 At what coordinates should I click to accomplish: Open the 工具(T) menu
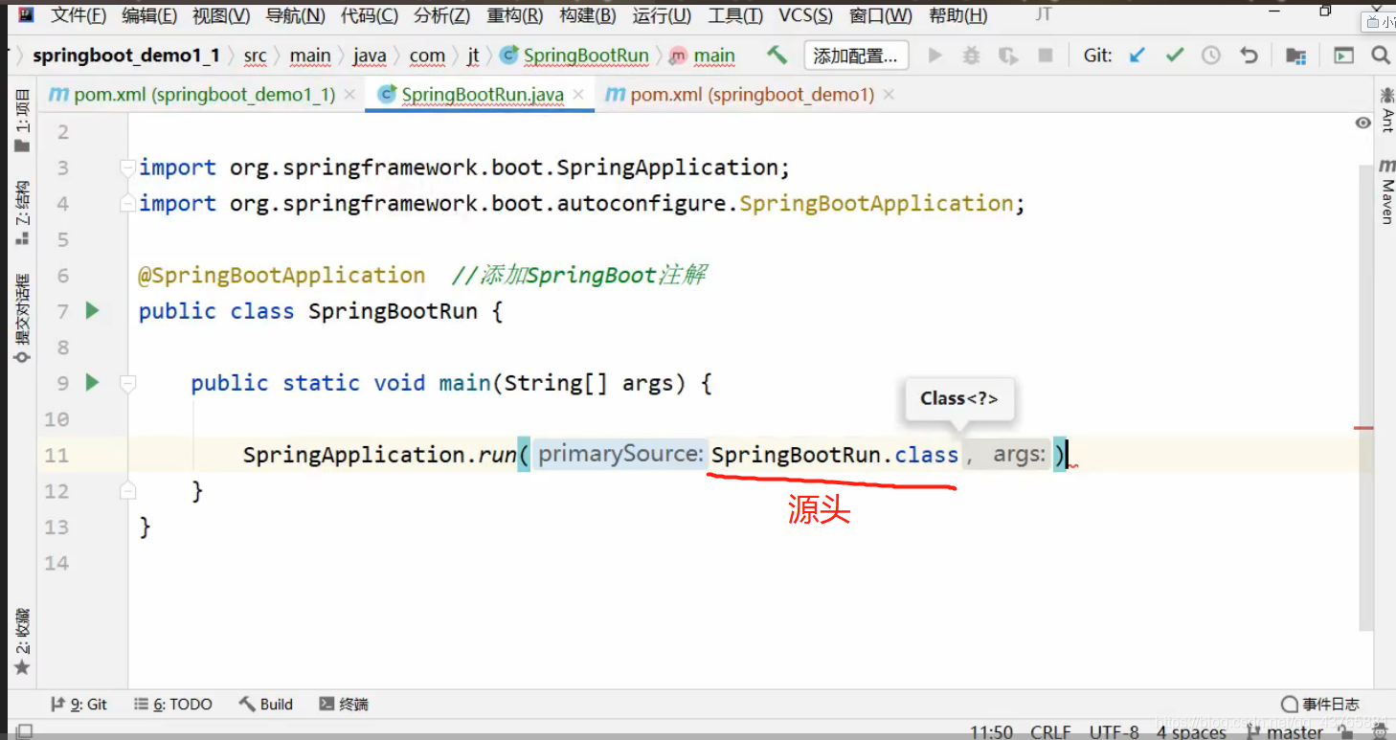point(735,15)
